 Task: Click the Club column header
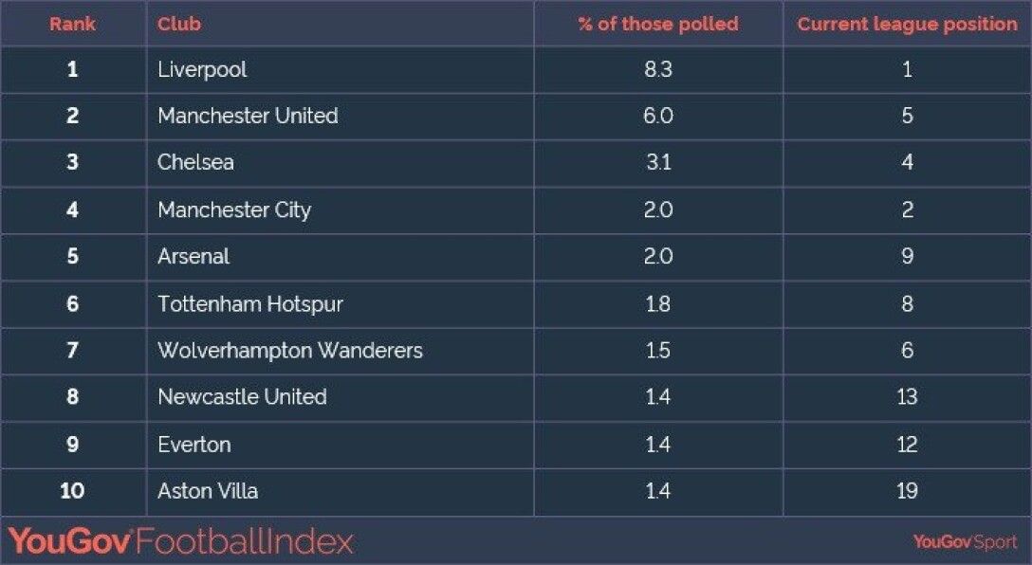point(179,25)
